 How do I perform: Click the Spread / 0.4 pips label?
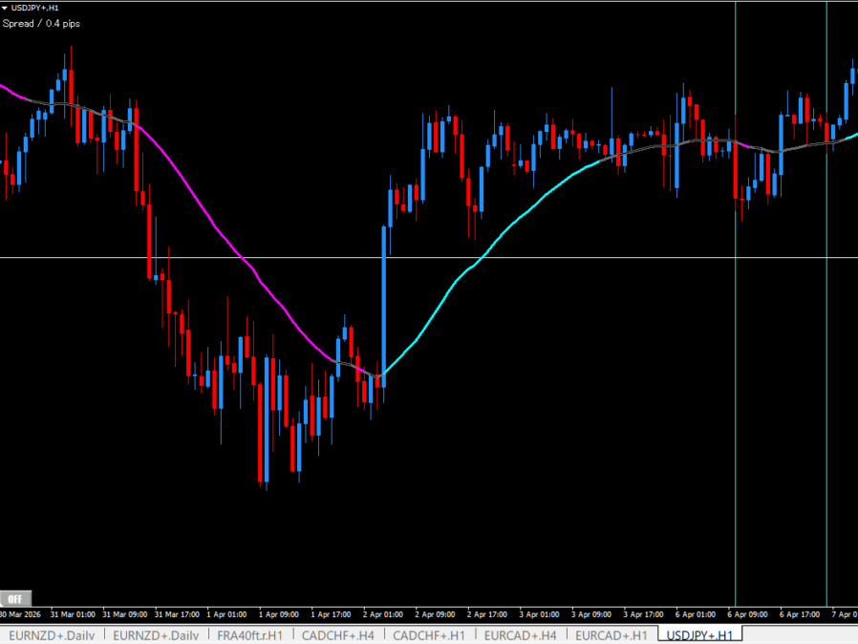coord(40,23)
